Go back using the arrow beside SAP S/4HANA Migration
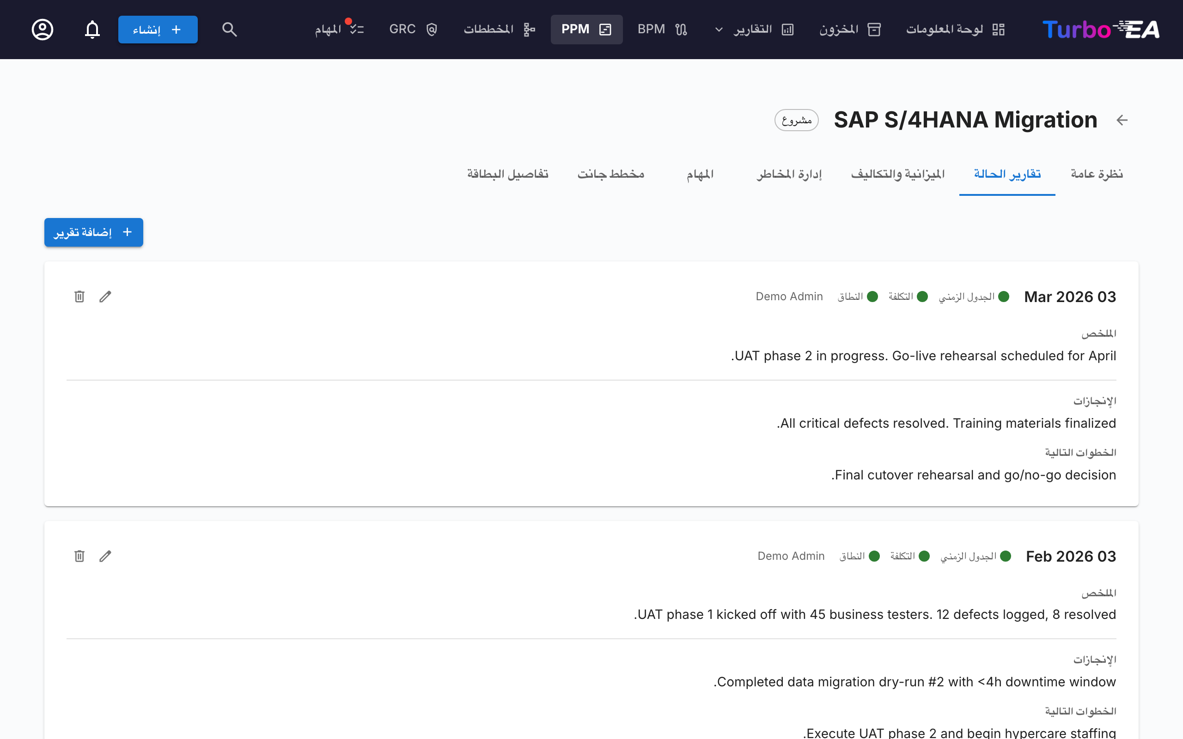Viewport: 1183px width, 739px height. point(1122,120)
